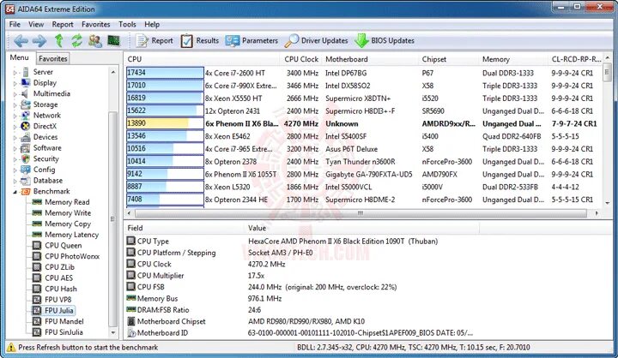The width and height of the screenshot is (618, 358).
Task: Go back with the blue left arrow
Action: [x=21, y=40]
